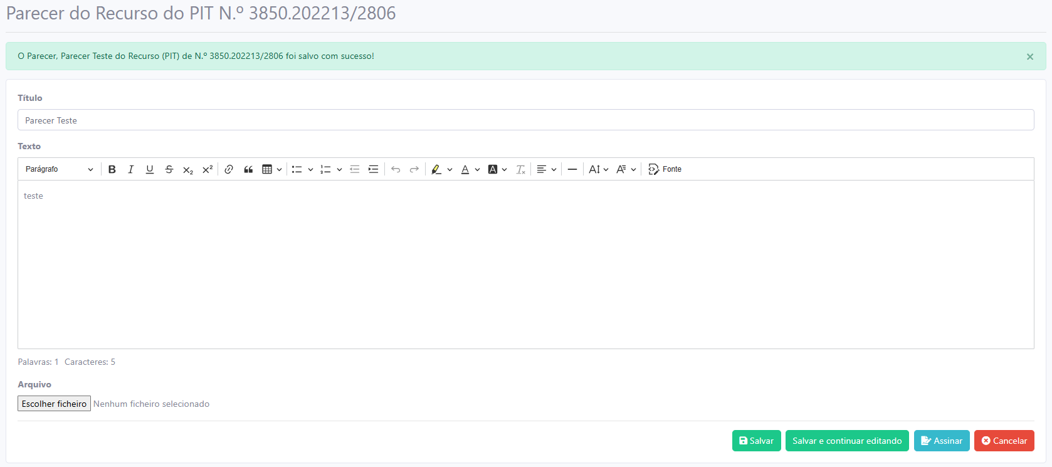Increase indent of paragraph
1052x467 pixels.
(x=374, y=169)
